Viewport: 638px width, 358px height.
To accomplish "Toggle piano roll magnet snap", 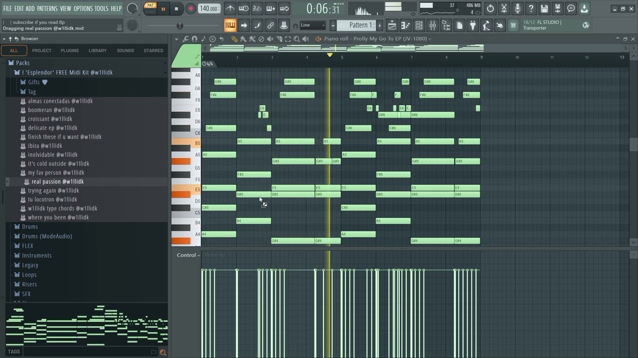I will [194, 39].
